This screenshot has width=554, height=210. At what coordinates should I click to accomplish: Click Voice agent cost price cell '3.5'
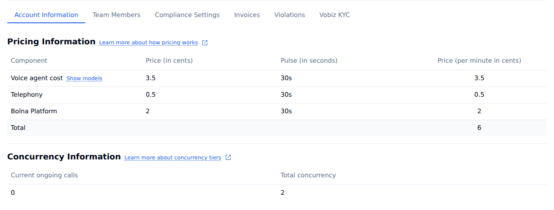(151, 78)
